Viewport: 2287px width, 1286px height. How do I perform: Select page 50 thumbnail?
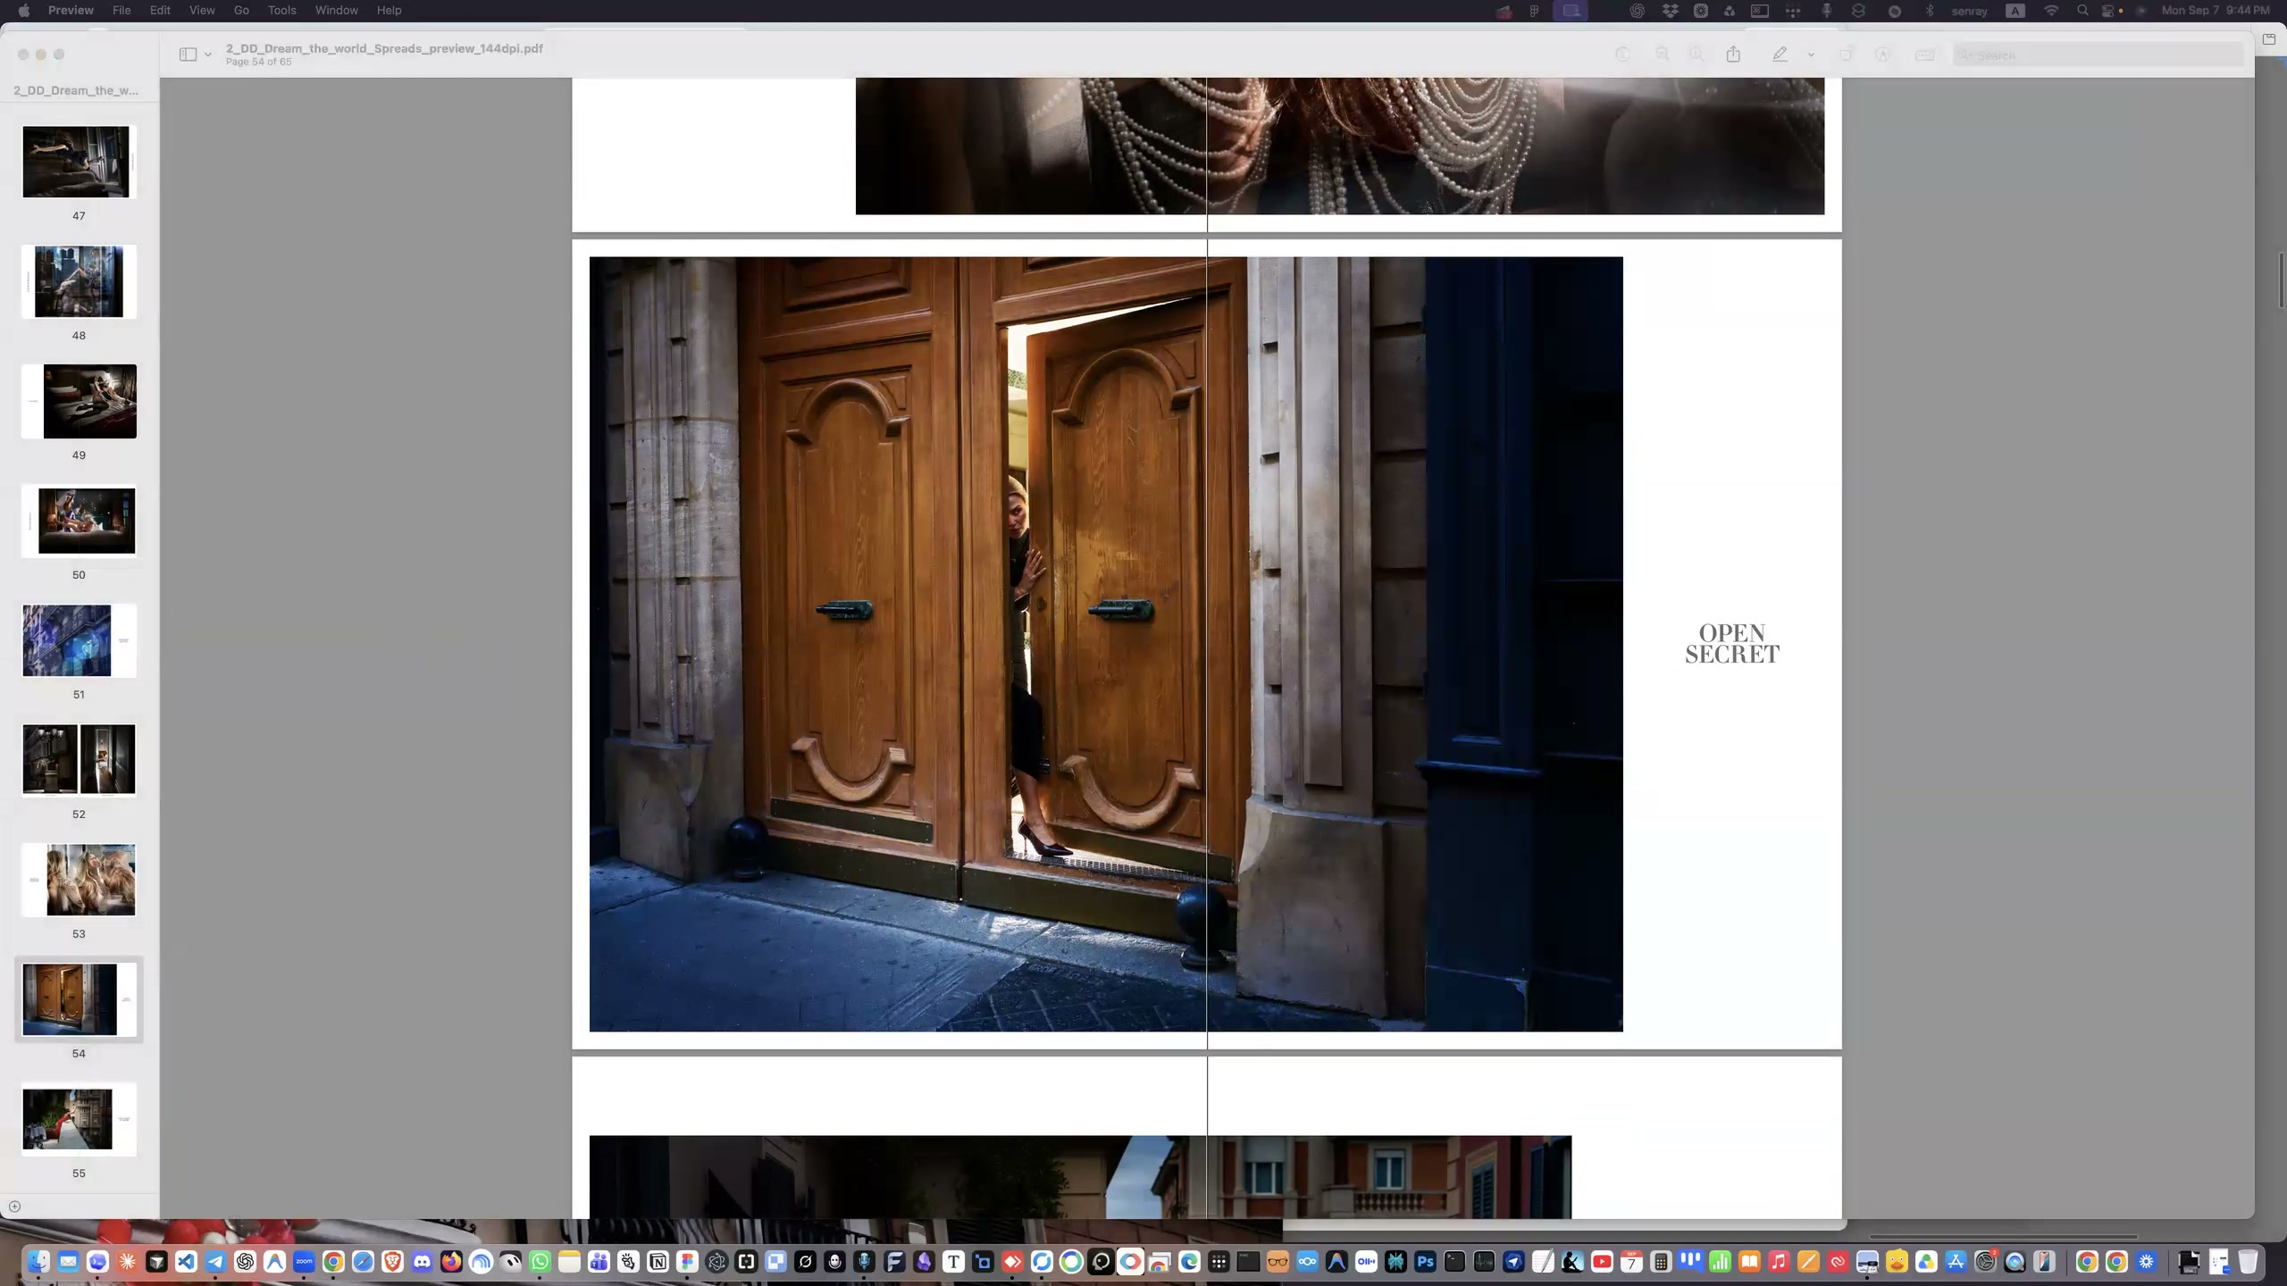(x=79, y=521)
